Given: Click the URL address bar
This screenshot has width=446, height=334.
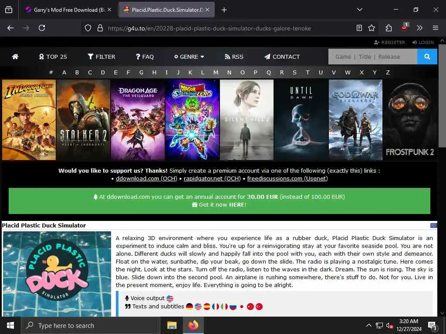Looking at the screenshot, I should tap(209, 28).
